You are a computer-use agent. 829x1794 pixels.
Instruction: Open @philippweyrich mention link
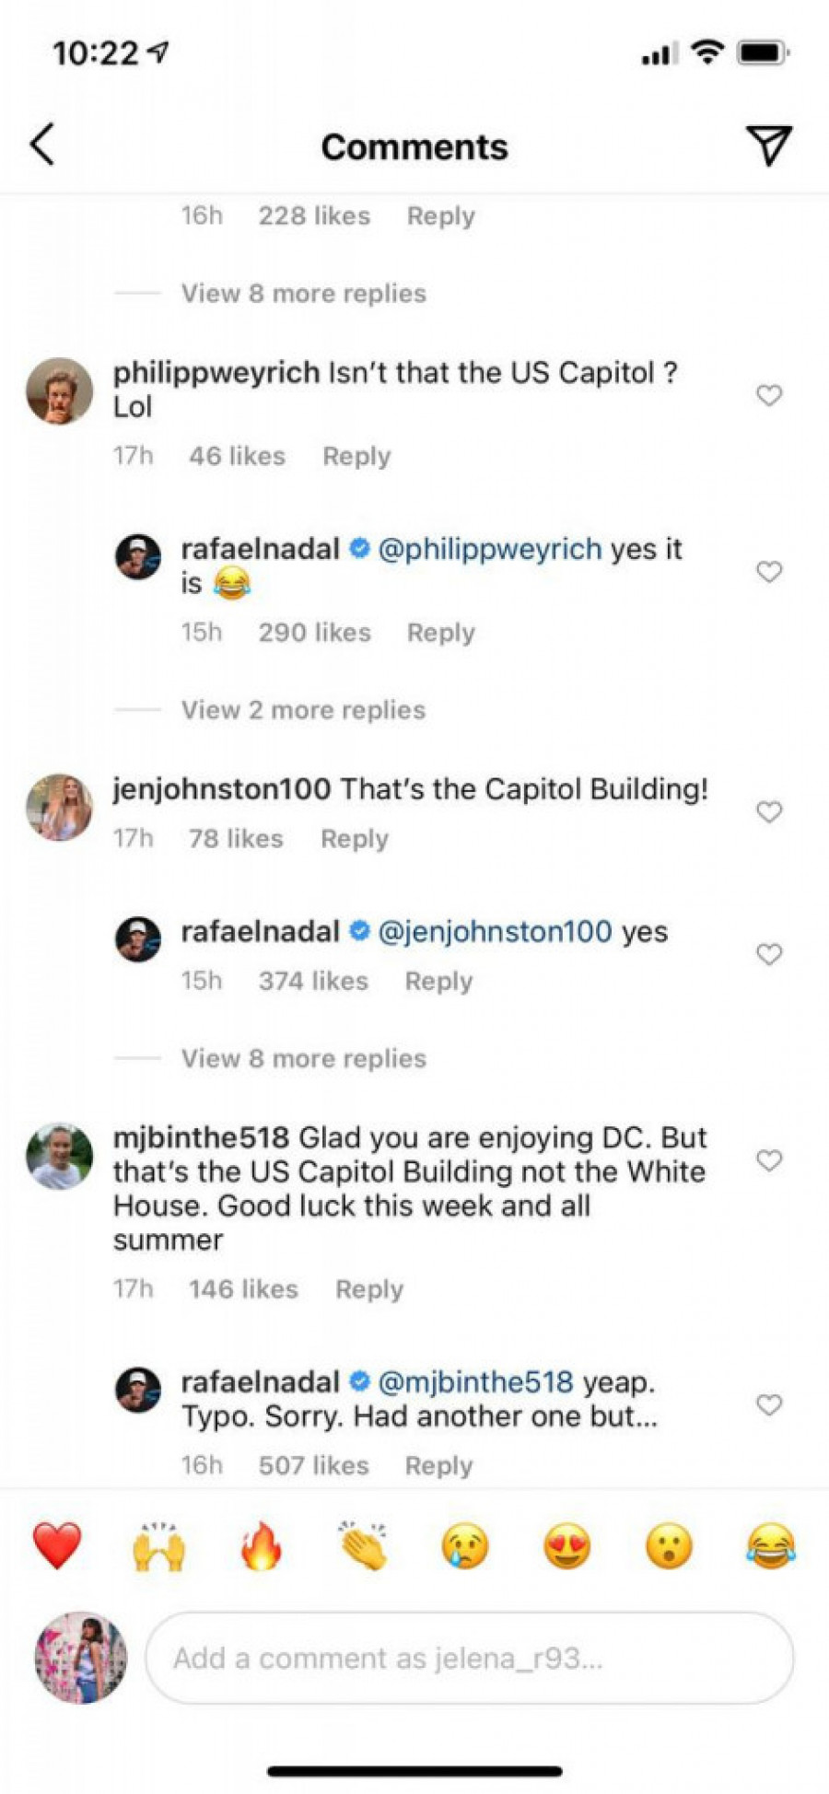[490, 549]
